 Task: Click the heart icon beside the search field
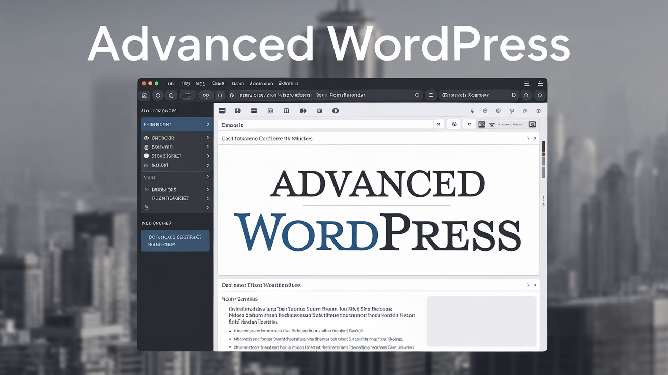tap(469, 124)
